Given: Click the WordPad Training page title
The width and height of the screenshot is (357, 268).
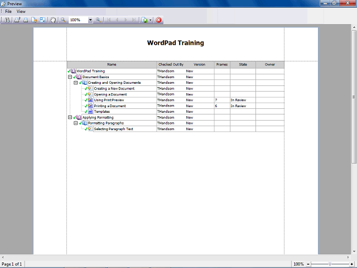Looking at the screenshot, I should point(176,43).
